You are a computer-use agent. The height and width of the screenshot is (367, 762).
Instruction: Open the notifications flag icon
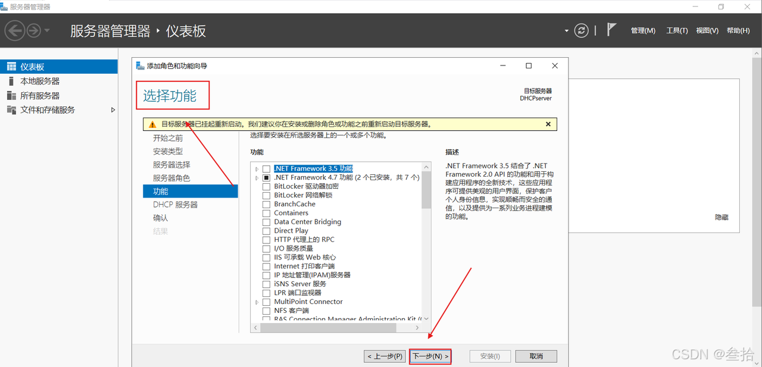611,30
